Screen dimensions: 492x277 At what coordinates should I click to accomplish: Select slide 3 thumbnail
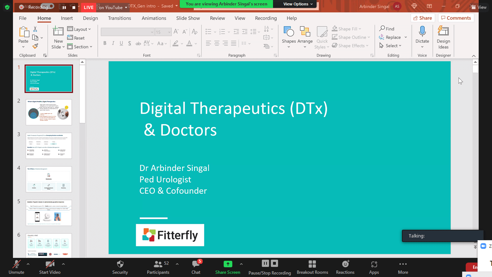[x=49, y=146]
